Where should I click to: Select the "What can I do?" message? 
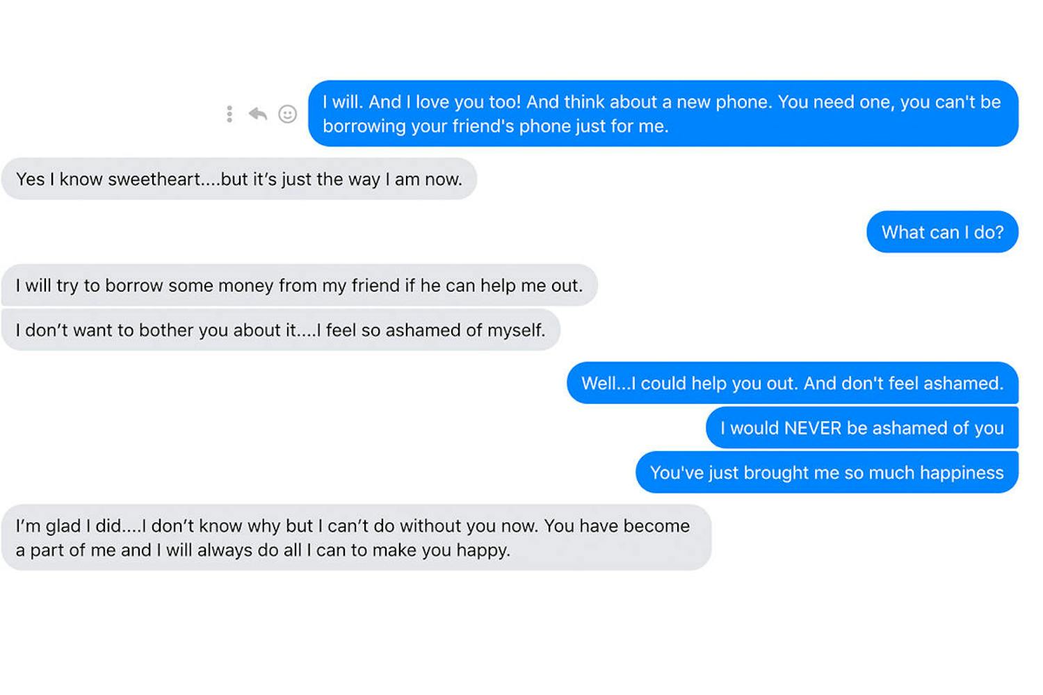click(942, 232)
